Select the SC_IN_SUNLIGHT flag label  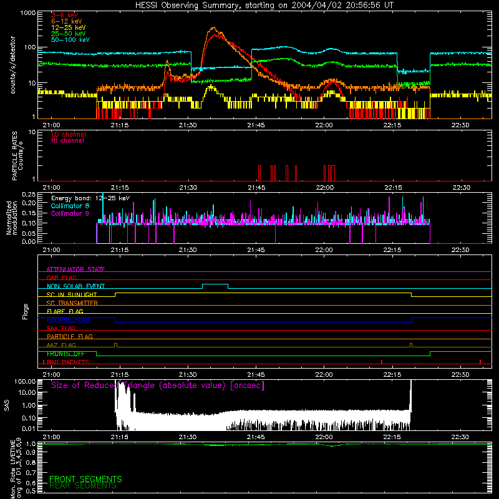tap(72, 294)
